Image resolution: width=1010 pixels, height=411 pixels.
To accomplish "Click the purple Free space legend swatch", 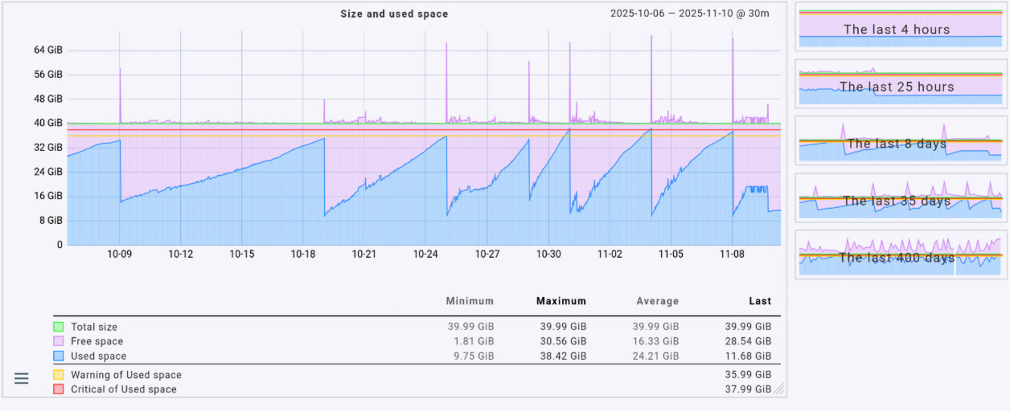I will (58, 341).
